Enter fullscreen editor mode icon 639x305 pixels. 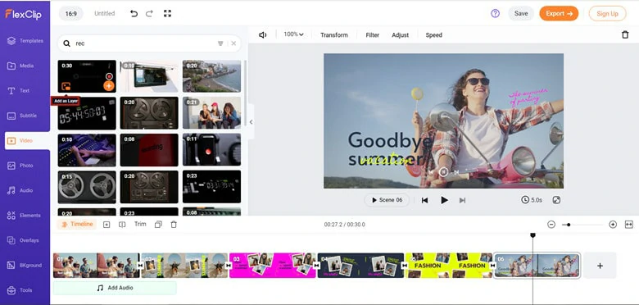(167, 13)
